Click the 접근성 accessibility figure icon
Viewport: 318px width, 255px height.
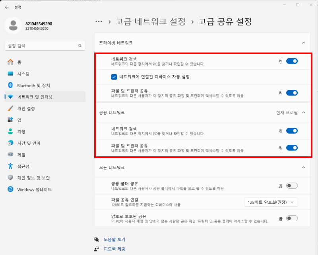(x=10, y=166)
